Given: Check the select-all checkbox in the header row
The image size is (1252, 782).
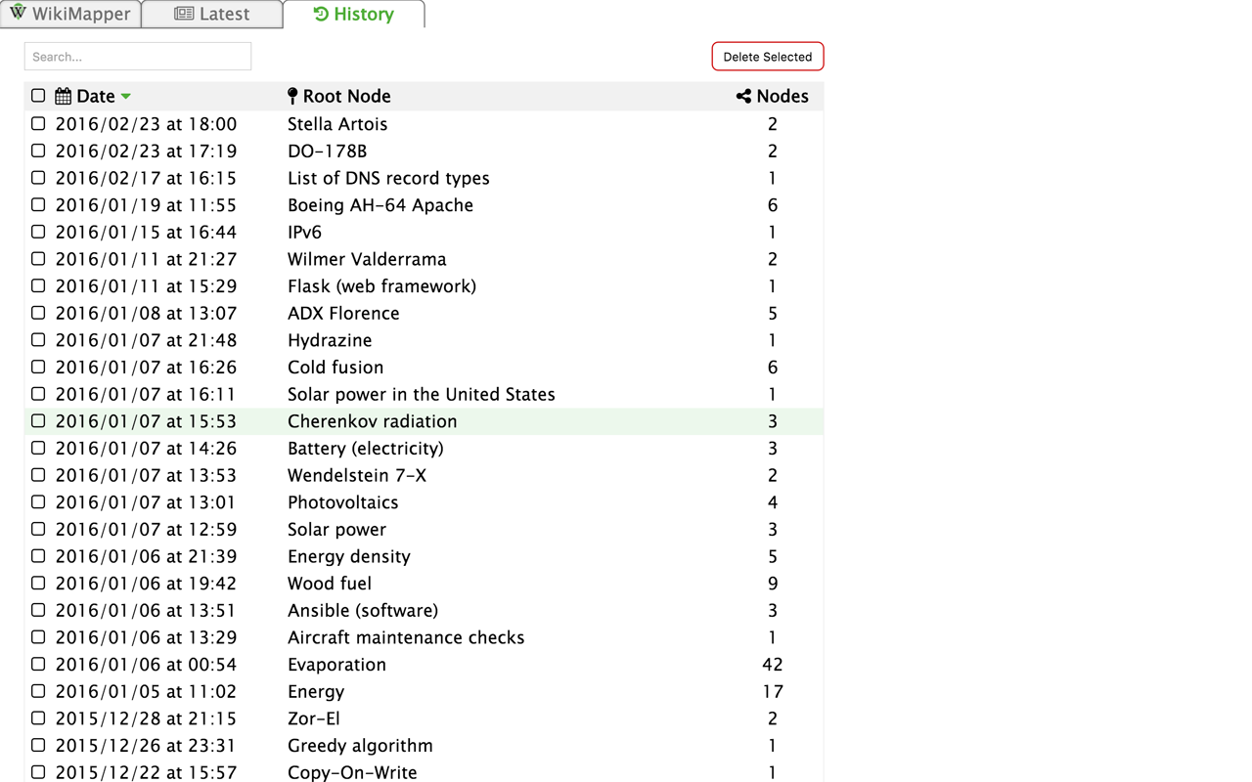Looking at the screenshot, I should 37,95.
